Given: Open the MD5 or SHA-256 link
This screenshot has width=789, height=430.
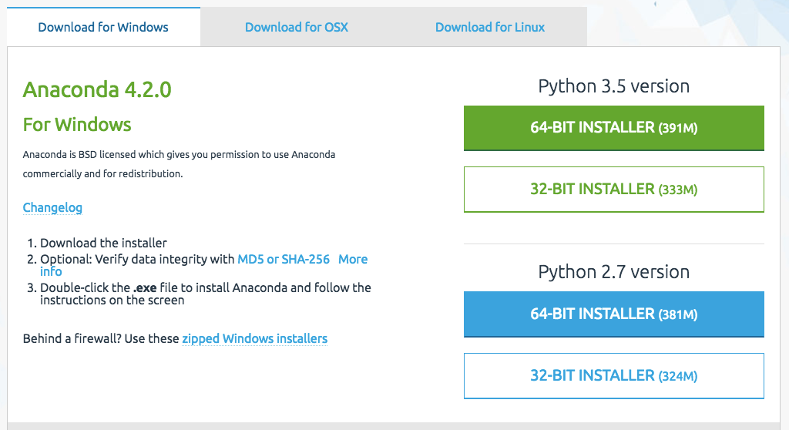Looking at the screenshot, I should click(284, 259).
